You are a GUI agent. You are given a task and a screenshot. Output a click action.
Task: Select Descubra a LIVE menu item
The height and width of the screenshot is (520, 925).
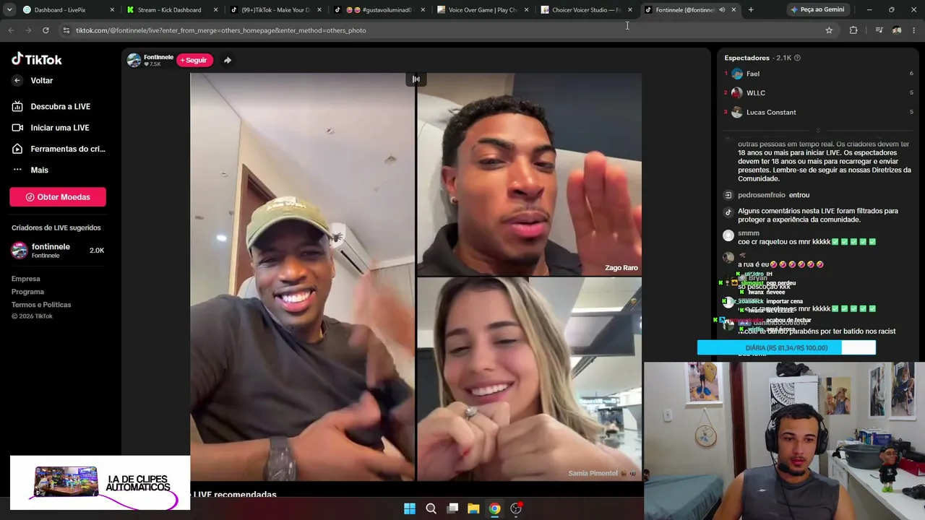point(60,107)
